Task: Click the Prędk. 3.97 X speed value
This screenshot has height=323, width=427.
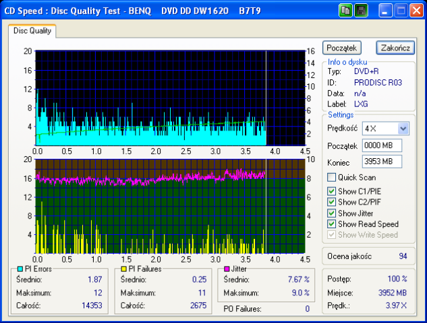Action: 396,306
